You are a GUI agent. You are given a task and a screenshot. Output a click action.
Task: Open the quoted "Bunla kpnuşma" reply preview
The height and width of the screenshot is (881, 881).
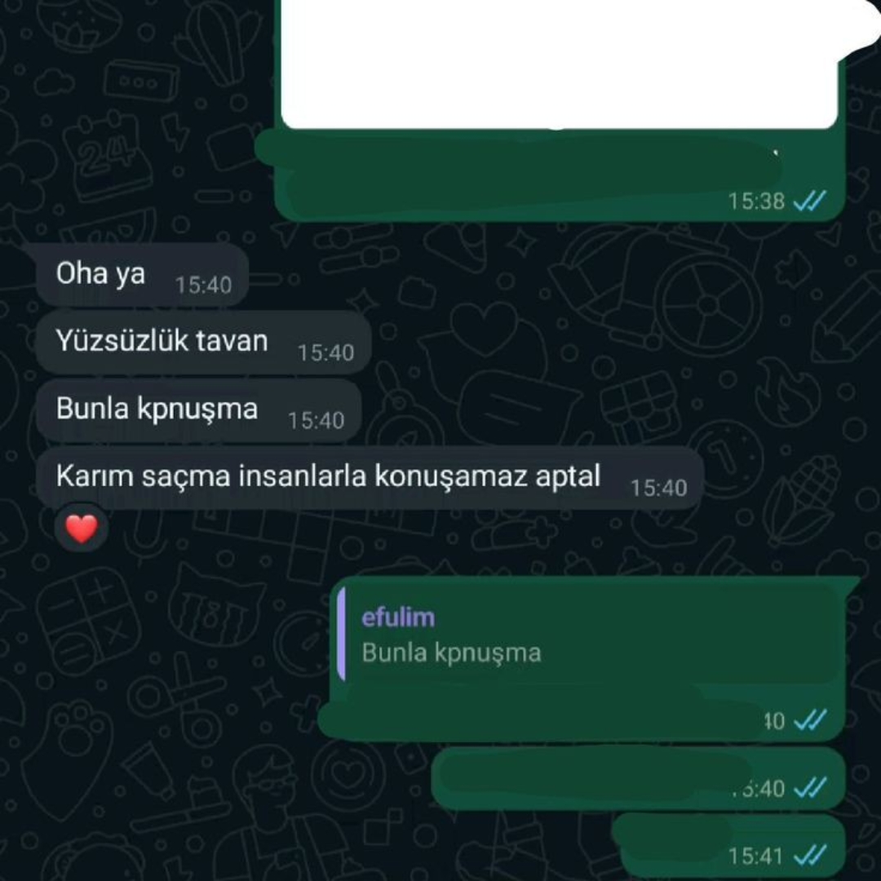click(590, 635)
